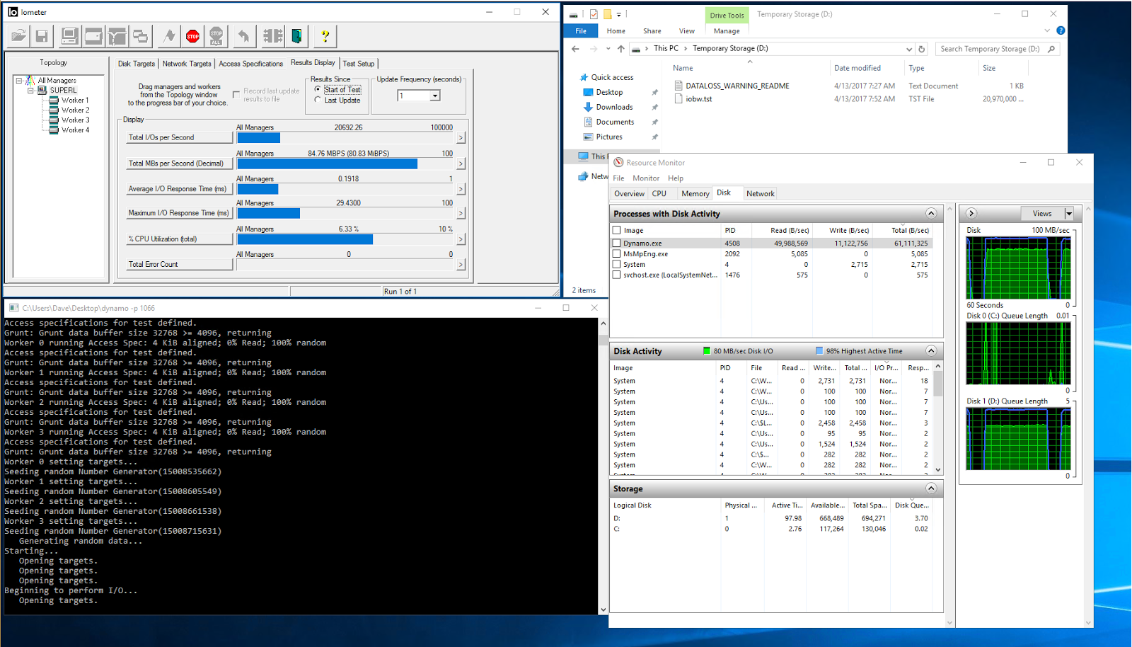Click the Exit door icon in Iometer

point(297,36)
